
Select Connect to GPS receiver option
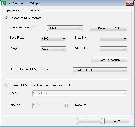7,18
